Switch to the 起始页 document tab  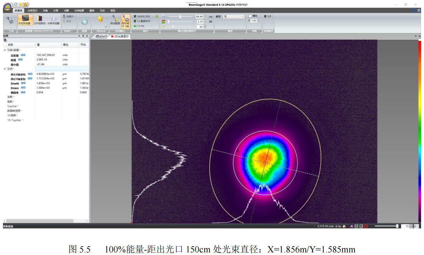100,36
